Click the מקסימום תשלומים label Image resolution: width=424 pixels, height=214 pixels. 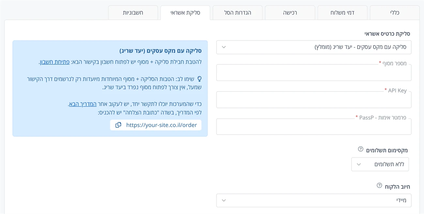[387, 150]
